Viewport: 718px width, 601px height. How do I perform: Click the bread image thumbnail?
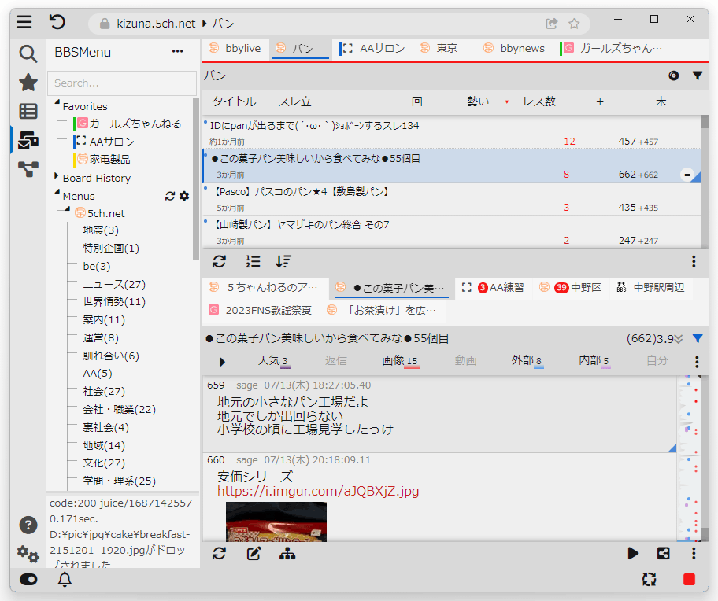[x=276, y=522]
